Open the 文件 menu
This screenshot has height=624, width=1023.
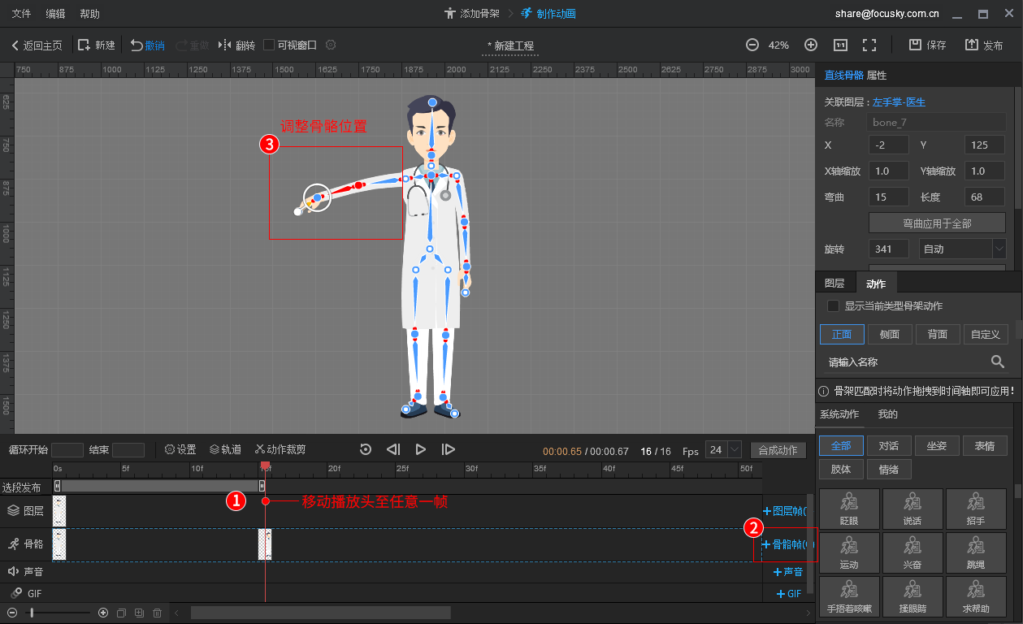coord(21,14)
